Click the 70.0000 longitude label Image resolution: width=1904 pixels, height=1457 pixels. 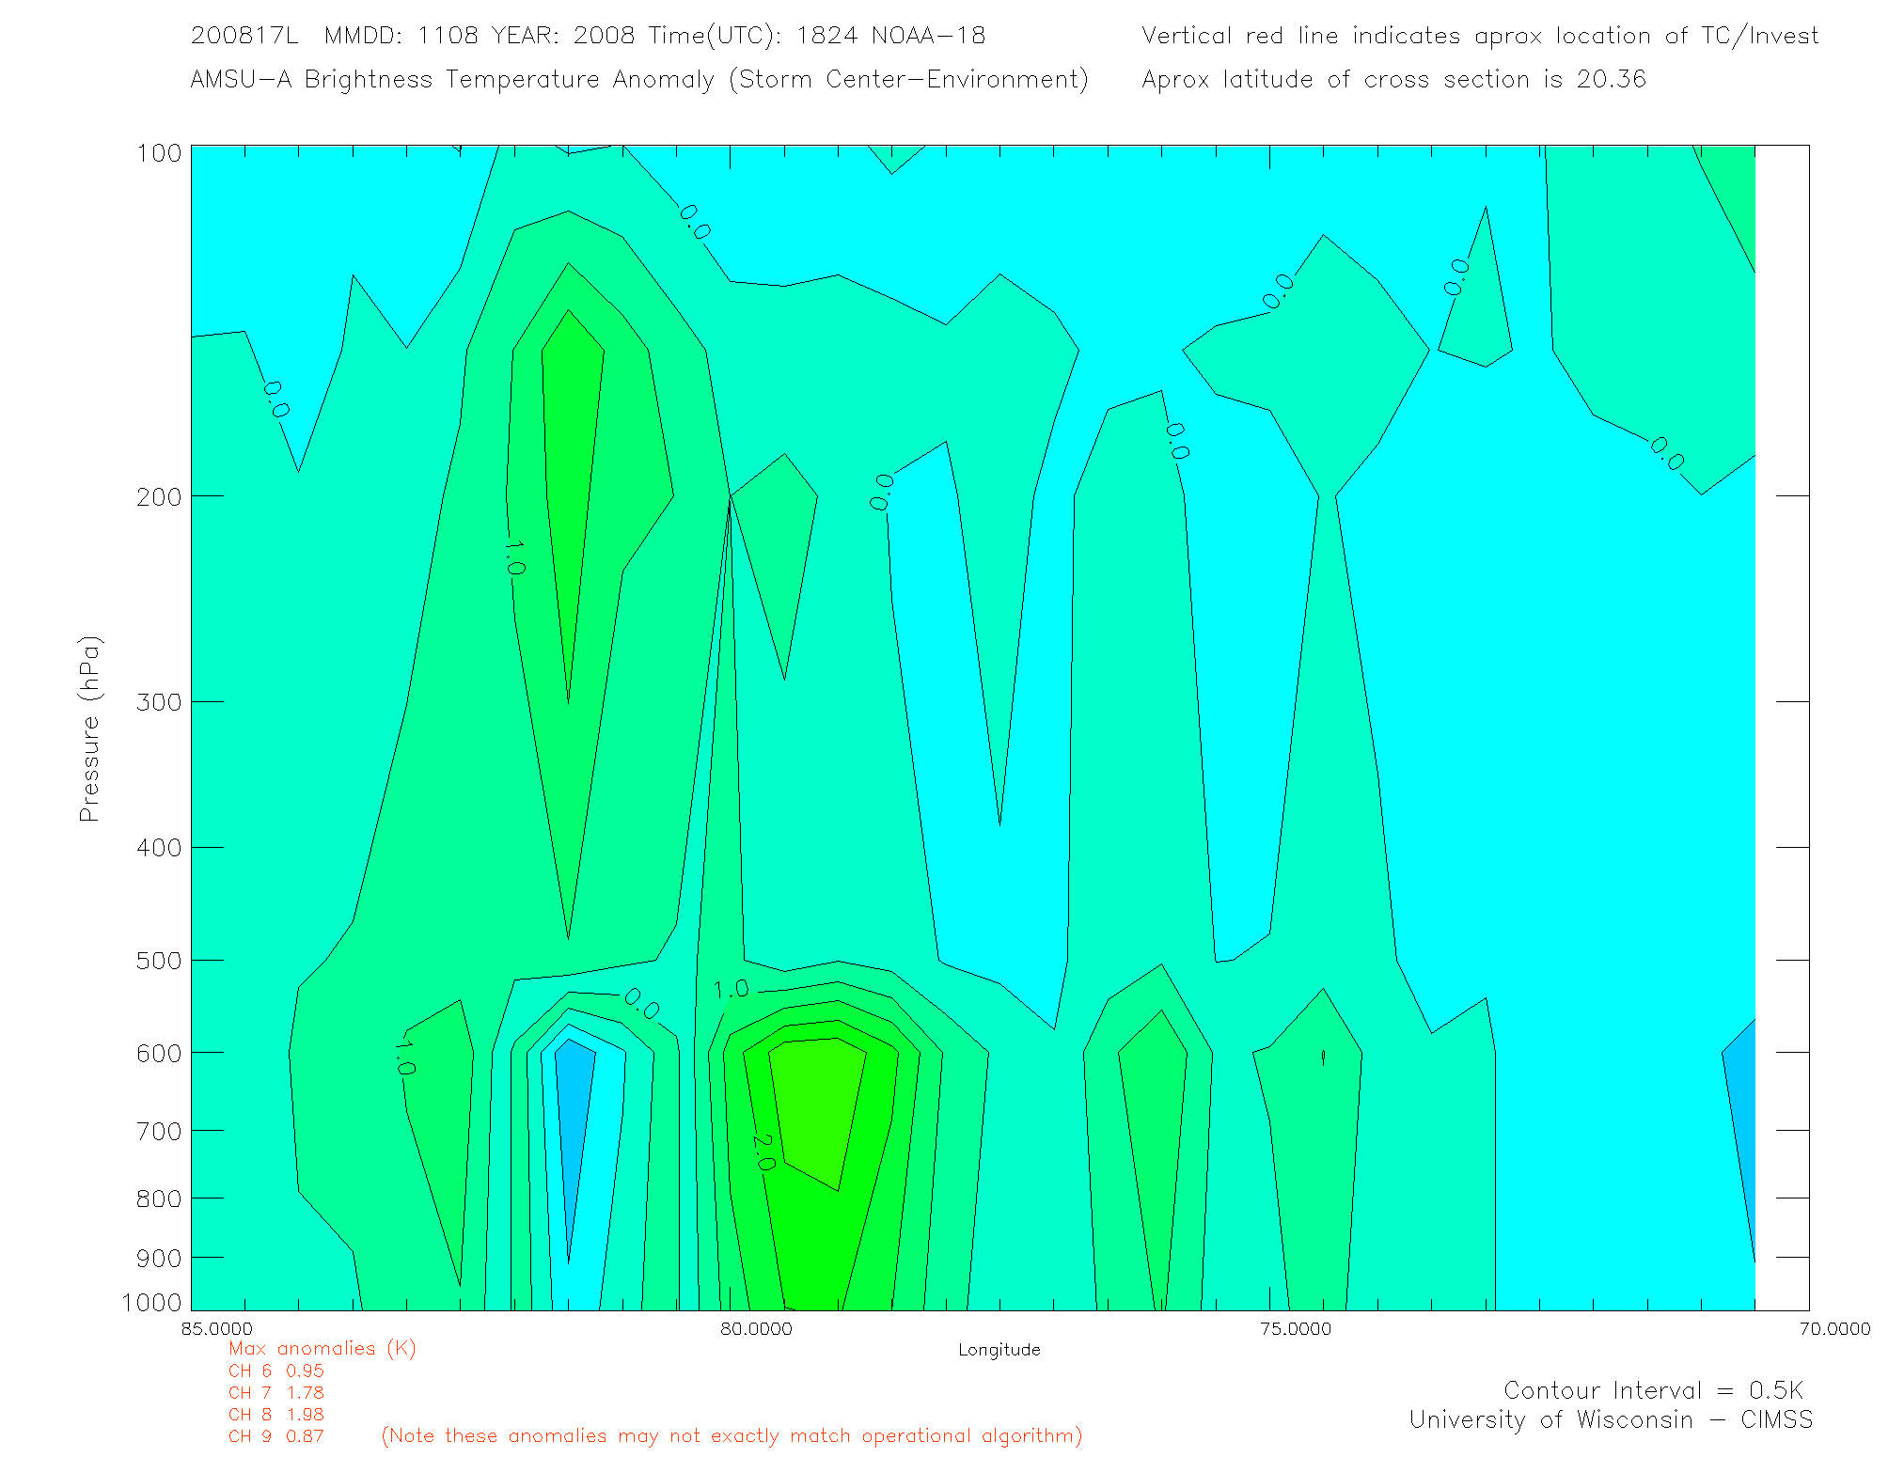pyautogui.click(x=1834, y=1328)
